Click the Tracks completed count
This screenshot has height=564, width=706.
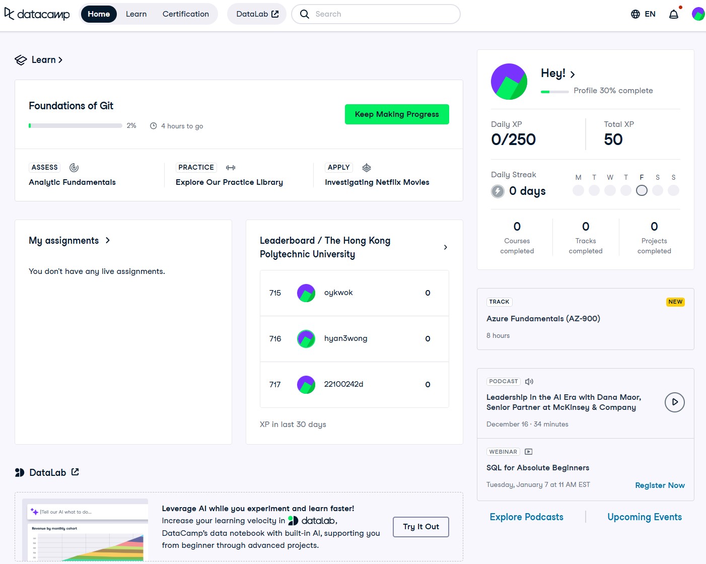[x=586, y=227]
